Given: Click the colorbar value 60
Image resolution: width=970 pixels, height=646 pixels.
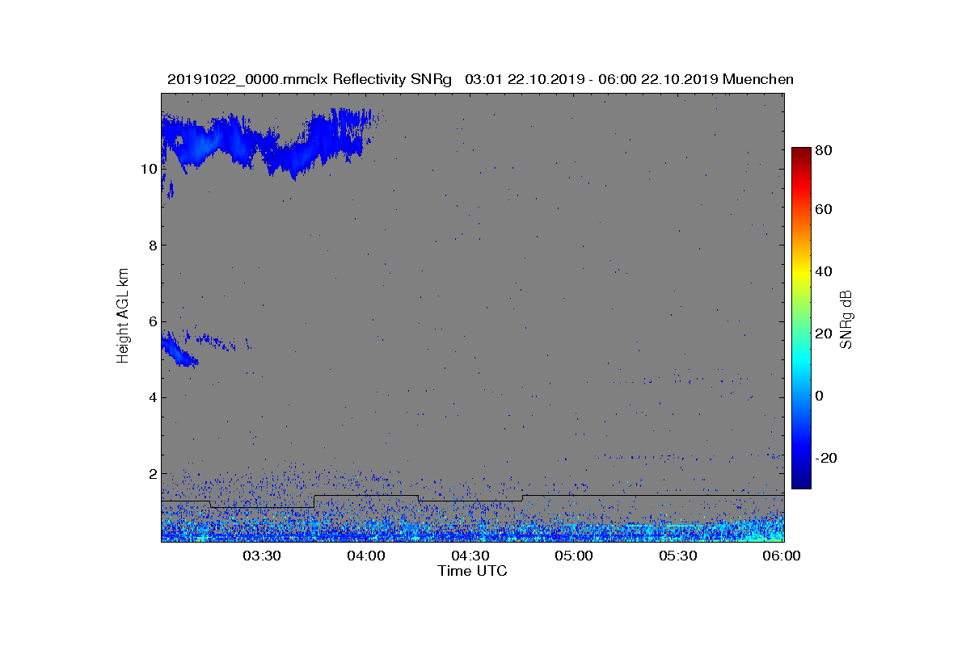Looking at the screenshot, I should pos(824,211).
